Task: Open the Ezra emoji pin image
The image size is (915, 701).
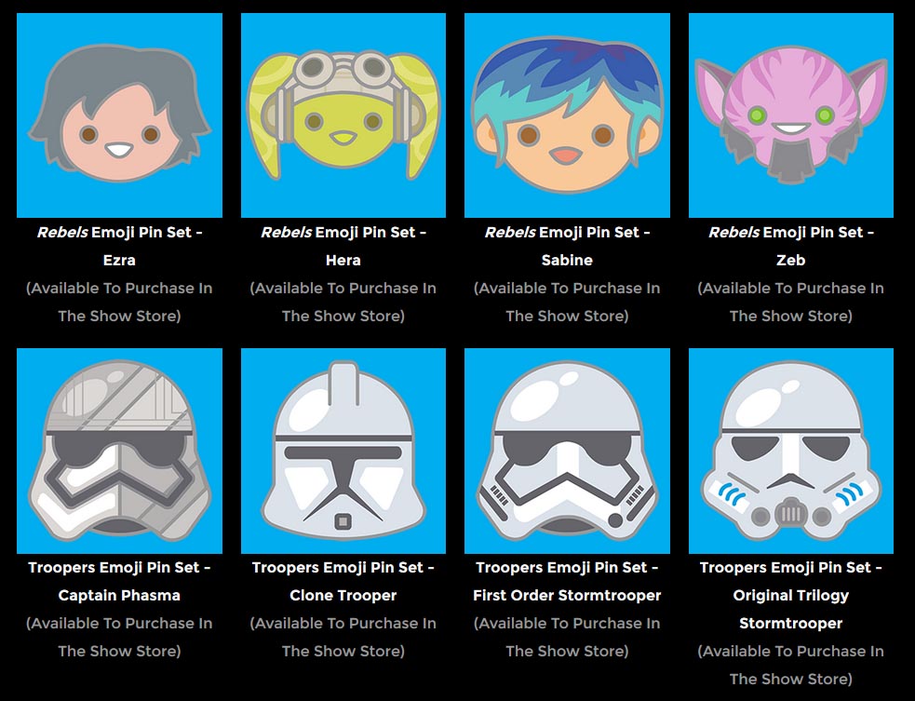Action: (120, 115)
